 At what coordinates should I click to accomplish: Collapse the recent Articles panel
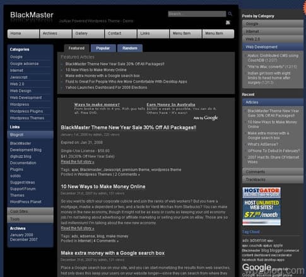[273, 102]
